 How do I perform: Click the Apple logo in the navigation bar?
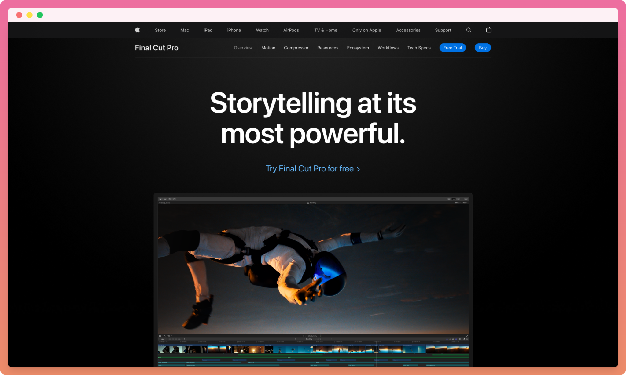(138, 30)
